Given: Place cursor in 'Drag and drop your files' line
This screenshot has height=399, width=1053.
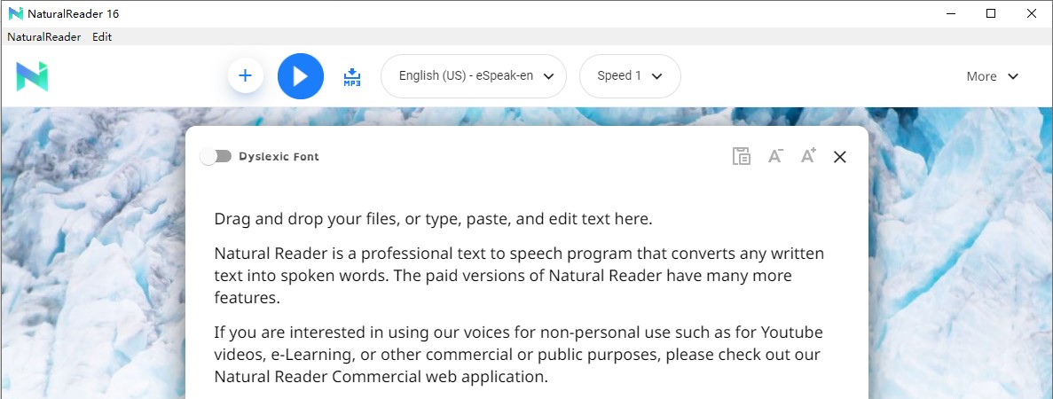Looking at the screenshot, I should coord(433,219).
